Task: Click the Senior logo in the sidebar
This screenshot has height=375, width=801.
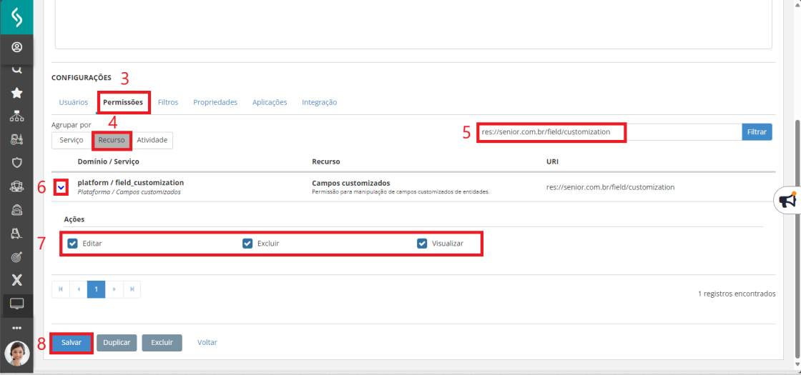Action: 17,17
